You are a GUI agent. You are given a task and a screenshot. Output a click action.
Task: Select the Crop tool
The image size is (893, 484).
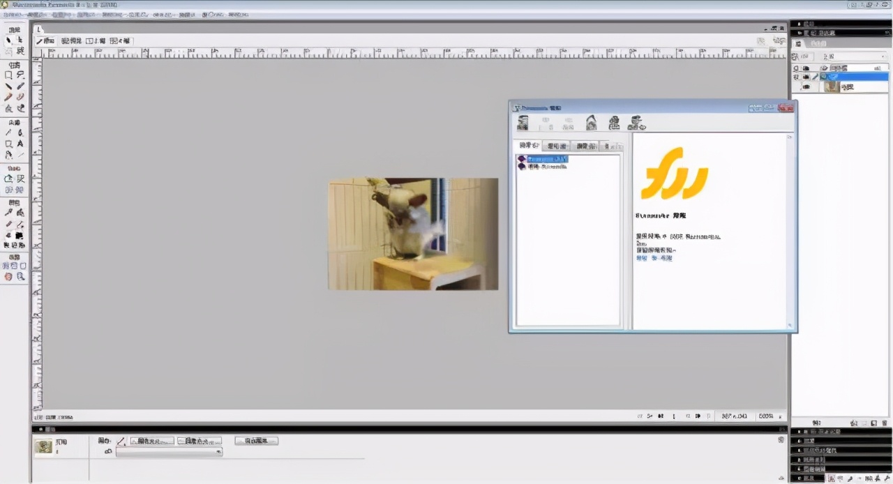(x=20, y=51)
